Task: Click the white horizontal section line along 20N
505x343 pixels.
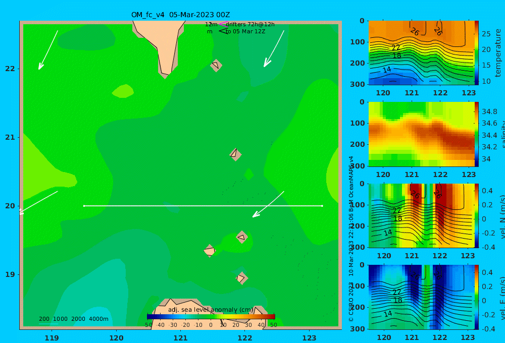Action: 203,206
